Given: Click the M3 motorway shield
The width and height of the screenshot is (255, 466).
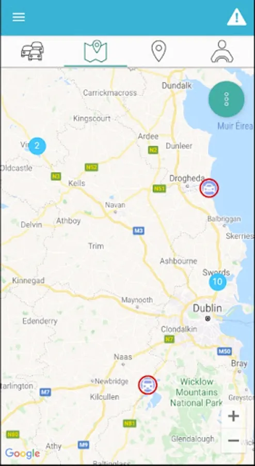Looking at the screenshot, I should point(138,230).
